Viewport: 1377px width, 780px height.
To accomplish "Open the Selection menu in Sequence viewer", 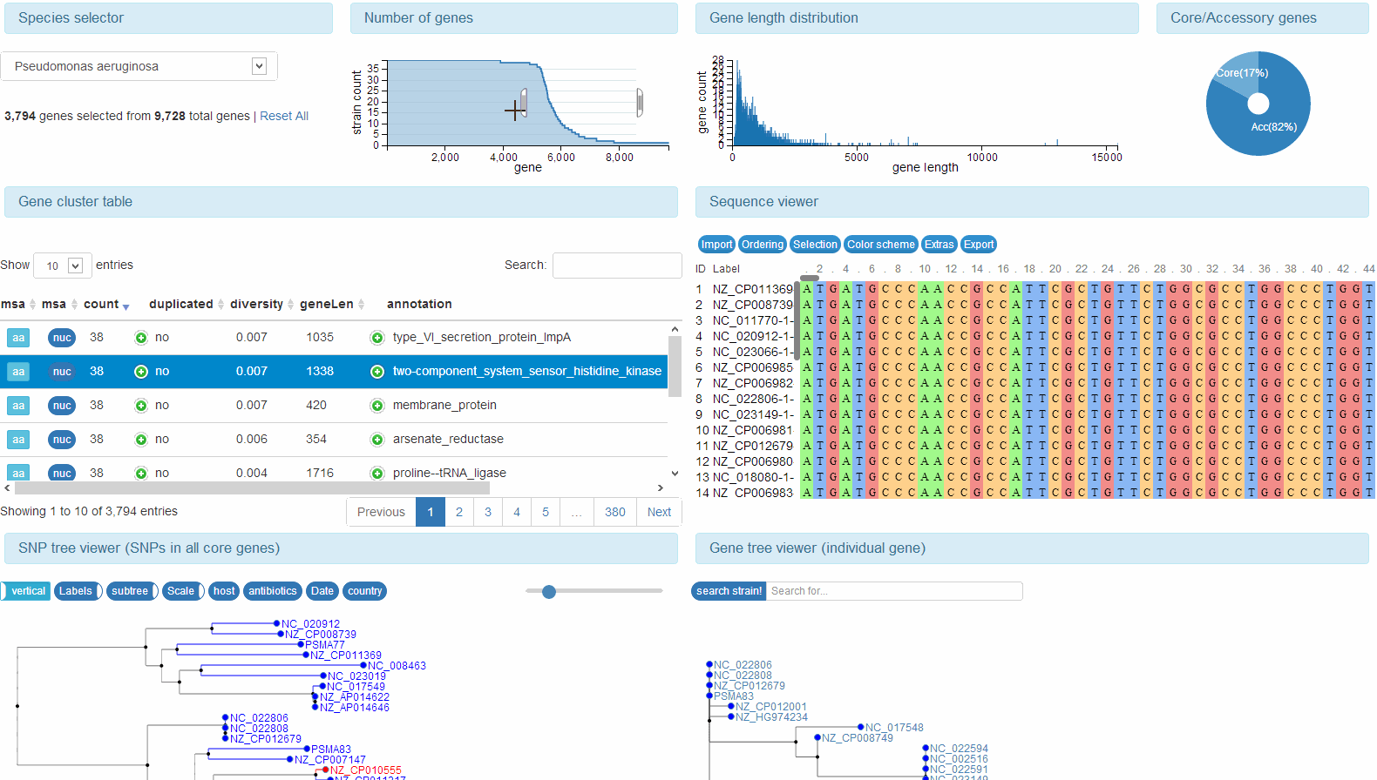I will [x=815, y=245].
